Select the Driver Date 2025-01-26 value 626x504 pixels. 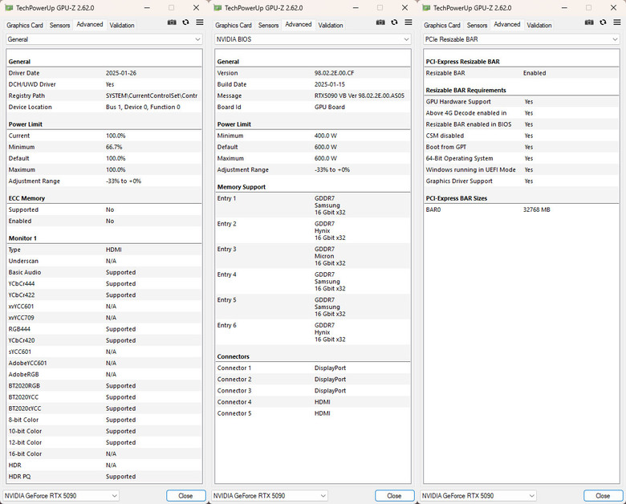click(121, 73)
